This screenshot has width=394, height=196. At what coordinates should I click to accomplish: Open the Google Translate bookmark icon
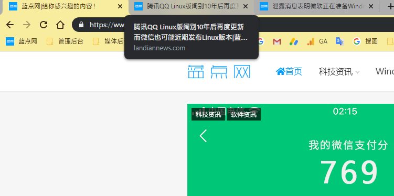pos(339,41)
